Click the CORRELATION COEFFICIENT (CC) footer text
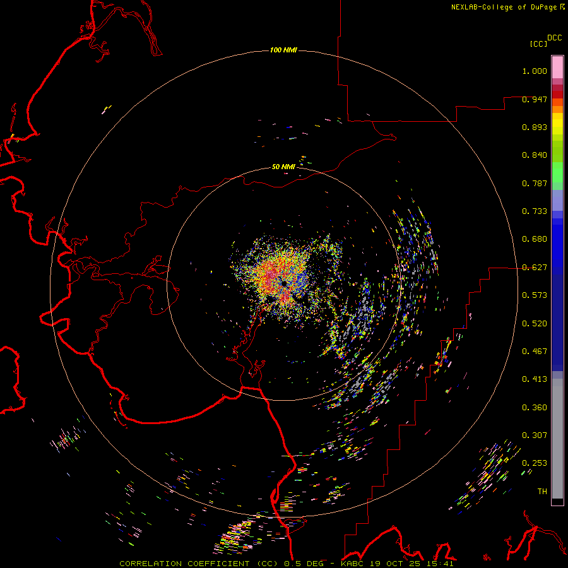The height and width of the screenshot is (568, 568). click(200, 564)
